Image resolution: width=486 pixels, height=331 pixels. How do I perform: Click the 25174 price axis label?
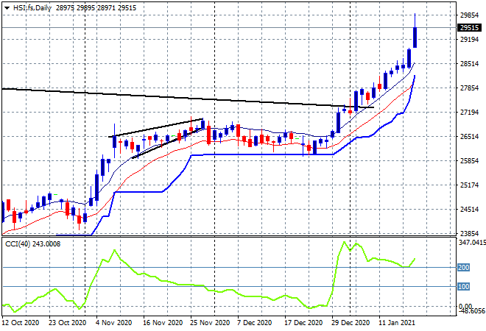[x=469, y=185]
